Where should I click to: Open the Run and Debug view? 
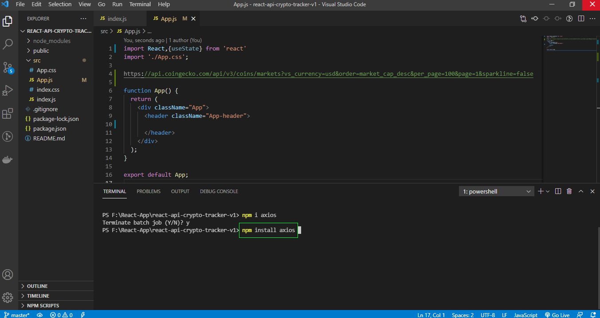tap(8, 90)
